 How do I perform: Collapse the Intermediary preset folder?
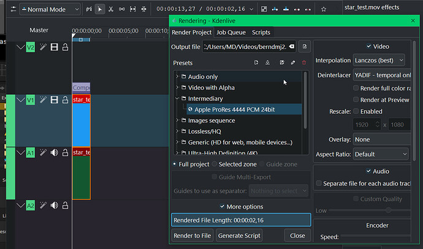click(177, 98)
